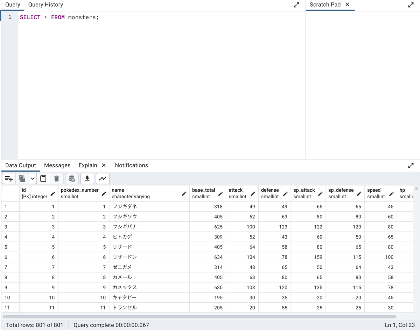Click the name cell ゼニガメ
Image resolution: width=420 pixels, height=330 pixels.
coord(149,267)
